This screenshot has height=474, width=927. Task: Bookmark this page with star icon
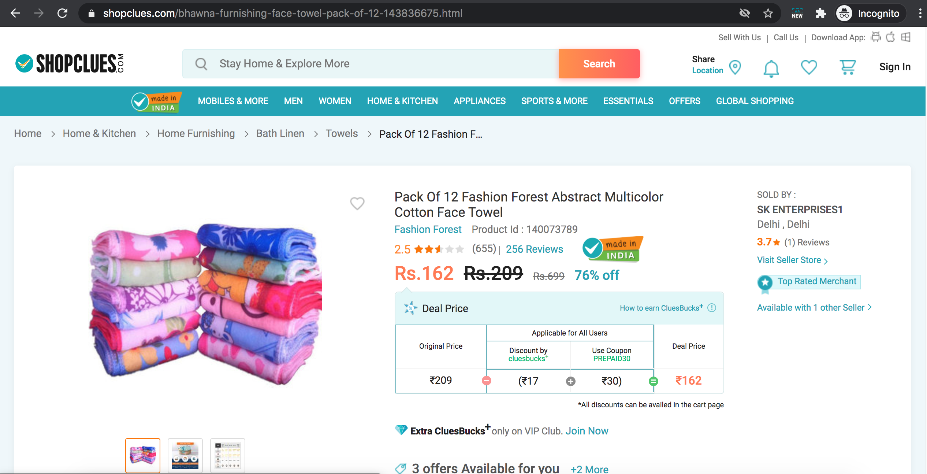click(x=768, y=14)
